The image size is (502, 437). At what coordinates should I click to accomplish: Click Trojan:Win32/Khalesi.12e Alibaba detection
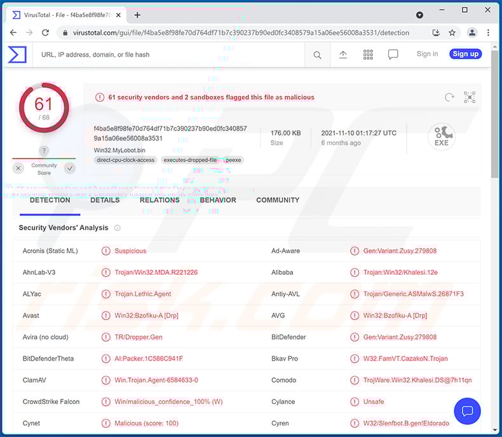click(x=400, y=272)
